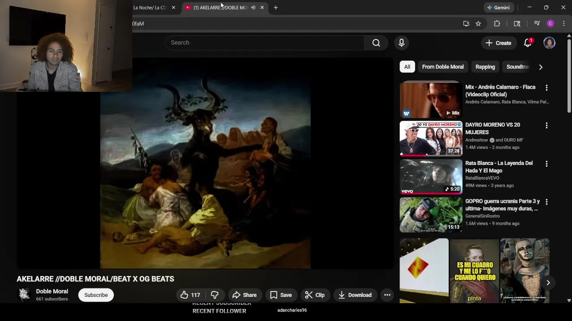Bookmark this page with the star icon
The image size is (572, 321).
coord(478,24)
